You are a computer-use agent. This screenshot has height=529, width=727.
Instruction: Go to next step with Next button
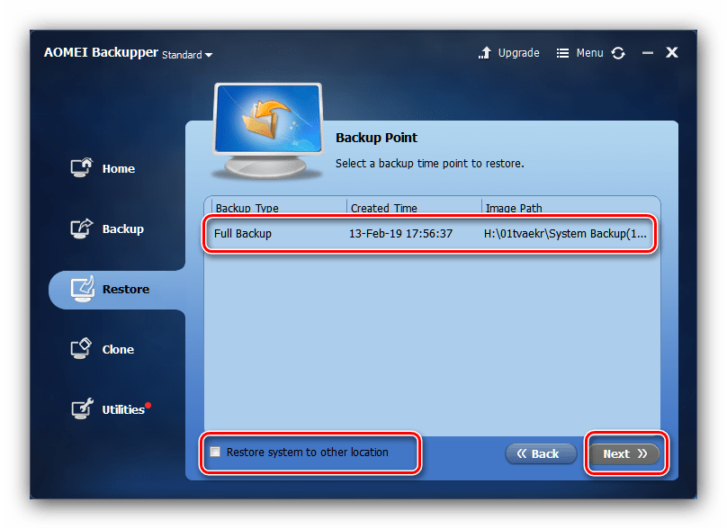coord(624,453)
